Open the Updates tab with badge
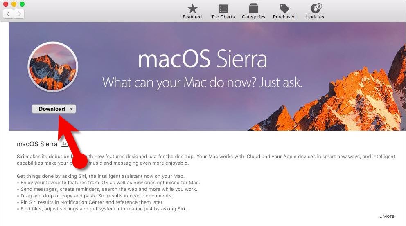406x226 pixels. click(x=315, y=11)
